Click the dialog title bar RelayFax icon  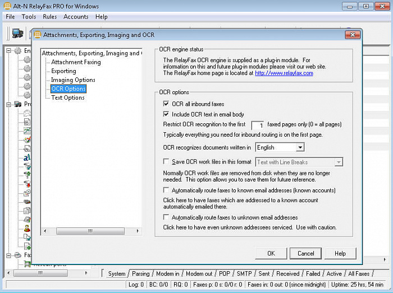click(38, 35)
